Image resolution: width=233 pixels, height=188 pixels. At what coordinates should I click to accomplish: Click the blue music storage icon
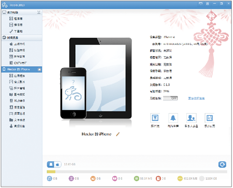pyautogui.click(x=49, y=179)
